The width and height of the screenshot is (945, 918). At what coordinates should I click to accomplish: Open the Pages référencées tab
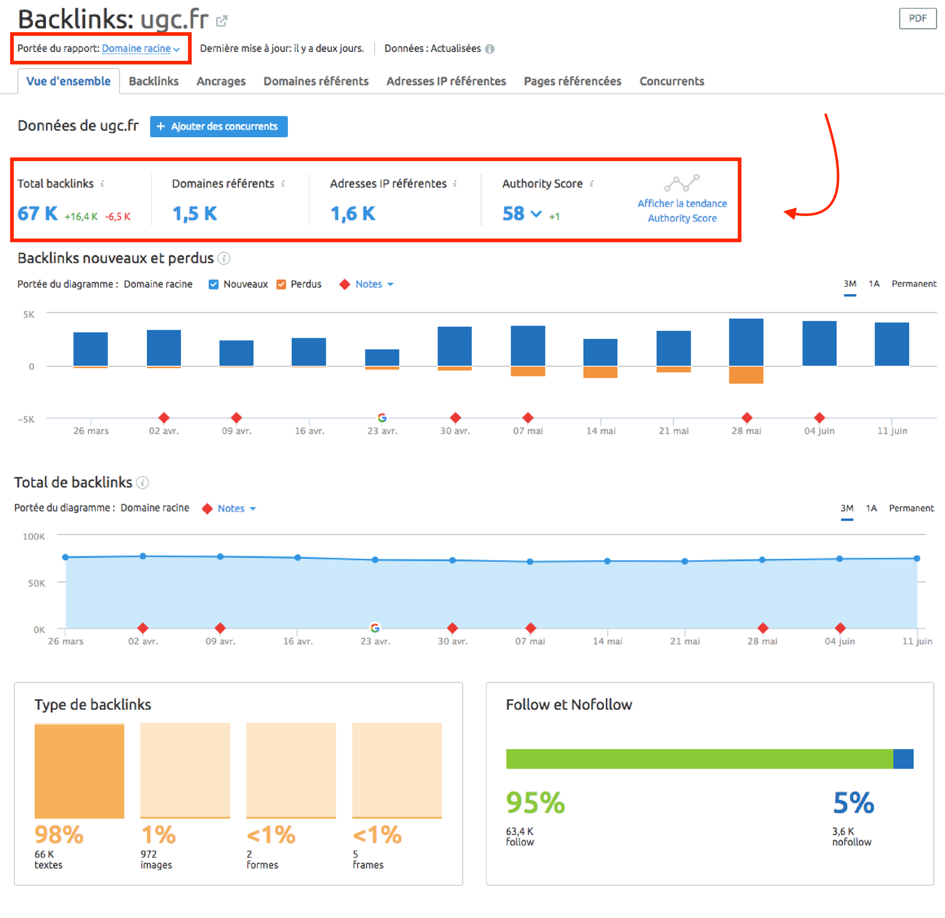point(572,81)
